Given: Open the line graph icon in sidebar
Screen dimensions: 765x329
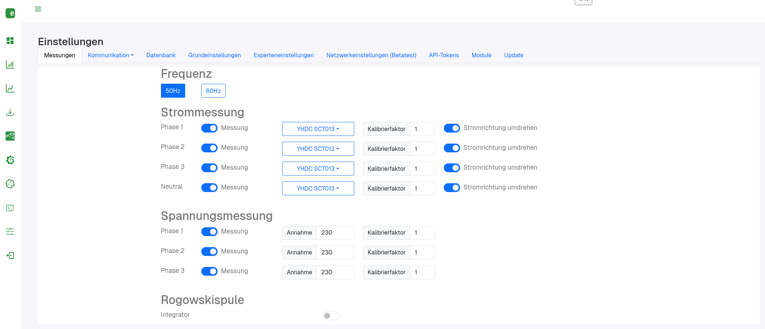Looking at the screenshot, I should 10,88.
